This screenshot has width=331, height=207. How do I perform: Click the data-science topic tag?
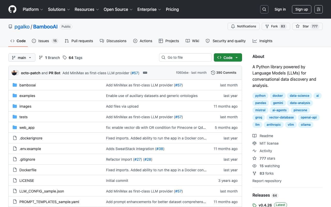(x=299, y=96)
